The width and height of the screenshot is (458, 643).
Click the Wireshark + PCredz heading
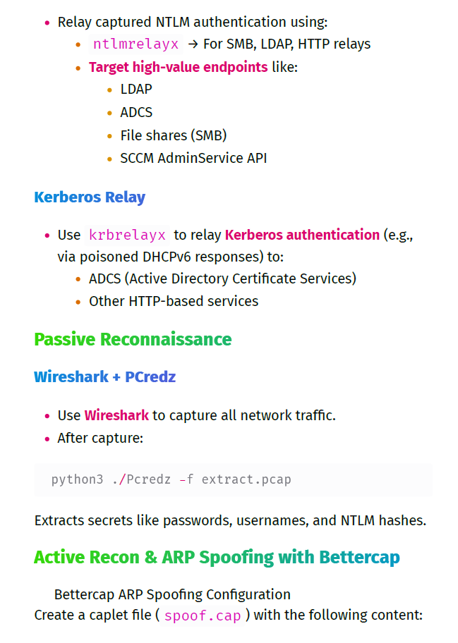point(104,377)
